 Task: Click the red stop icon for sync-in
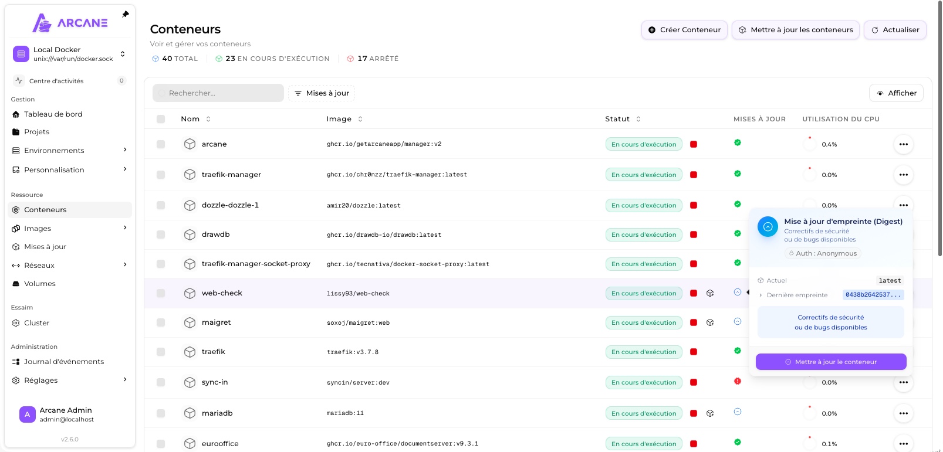click(694, 382)
